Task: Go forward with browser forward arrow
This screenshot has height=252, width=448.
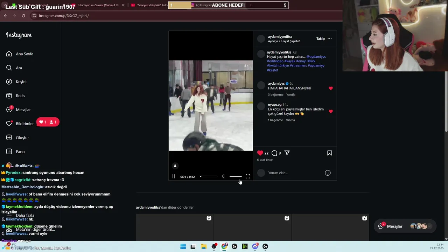Action: (14, 16)
